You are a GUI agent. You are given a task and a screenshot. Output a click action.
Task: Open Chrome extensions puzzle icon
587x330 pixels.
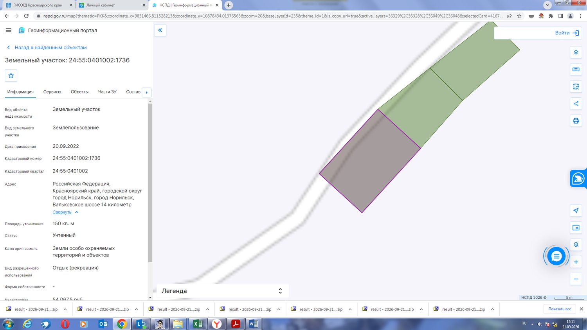point(551,16)
